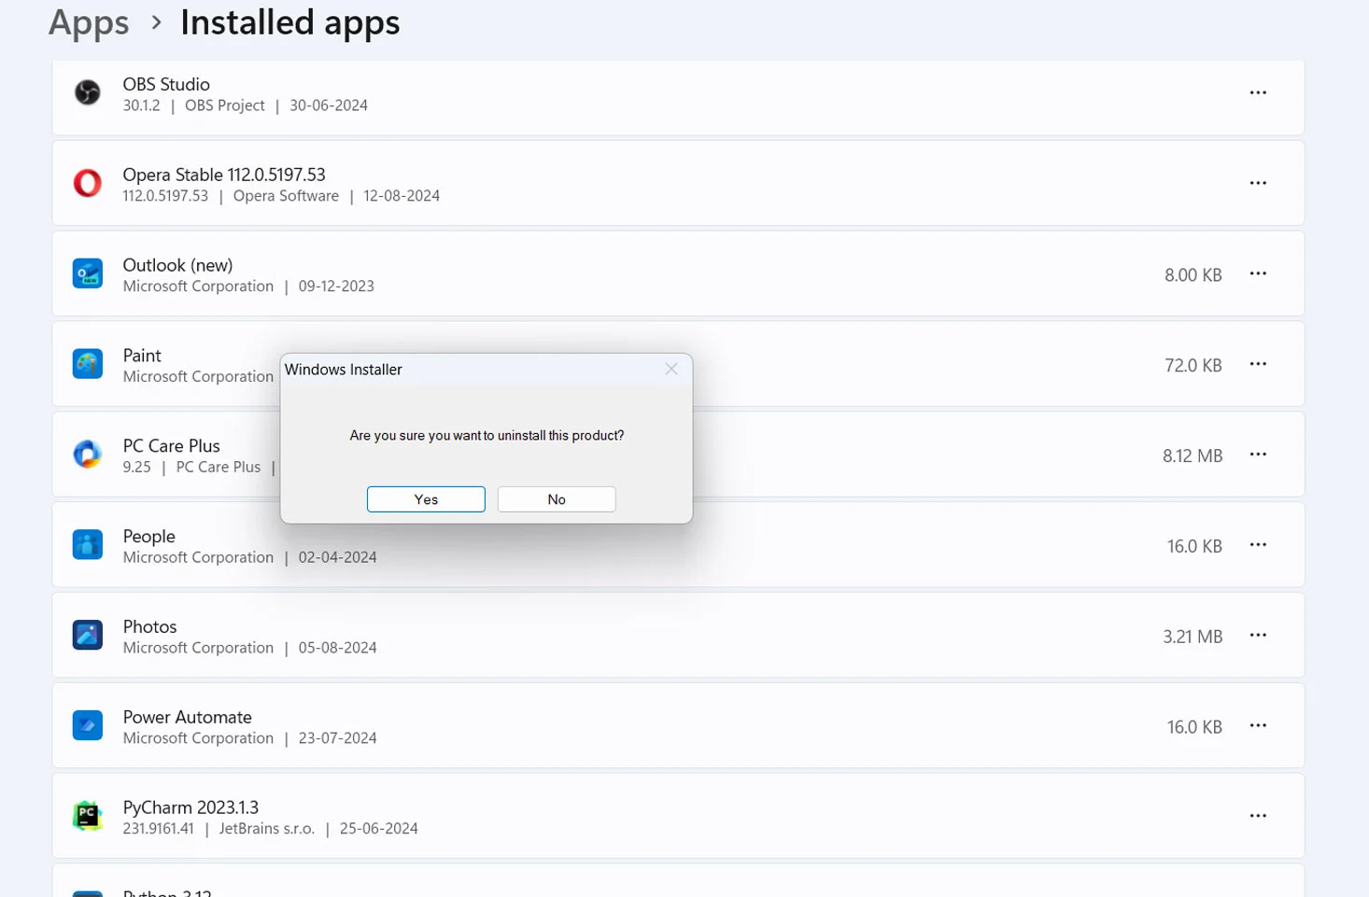Go back to Apps via breadcrumb
The height and width of the screenshot is (897, 1369).
coord(89,22)
